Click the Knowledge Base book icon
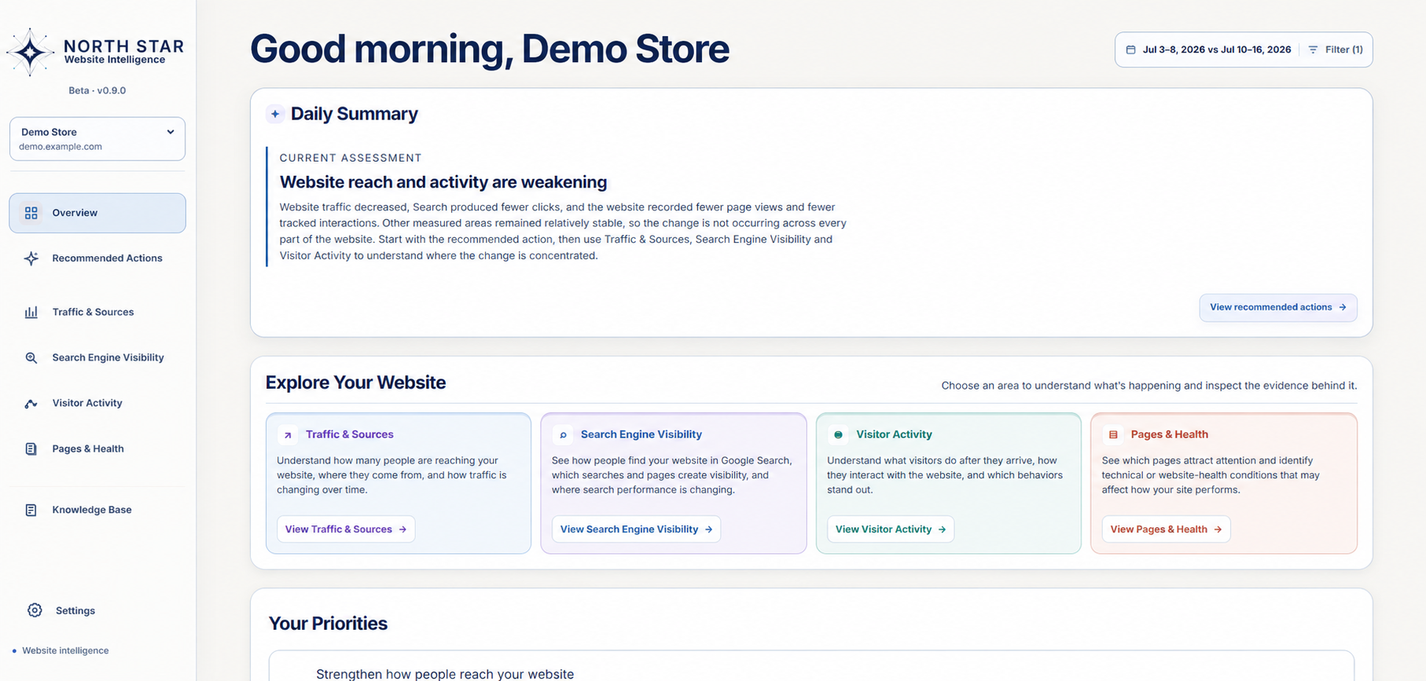 coord(31,510)
